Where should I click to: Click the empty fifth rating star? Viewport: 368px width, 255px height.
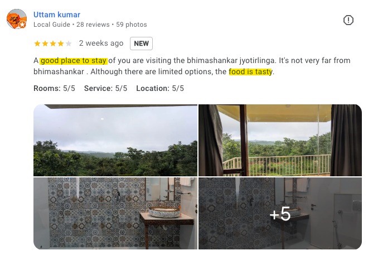coord(69,44)
